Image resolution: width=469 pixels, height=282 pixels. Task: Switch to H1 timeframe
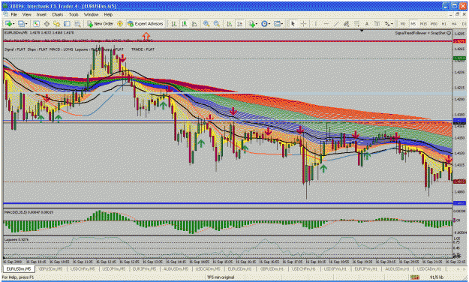[x=444, y=23]
